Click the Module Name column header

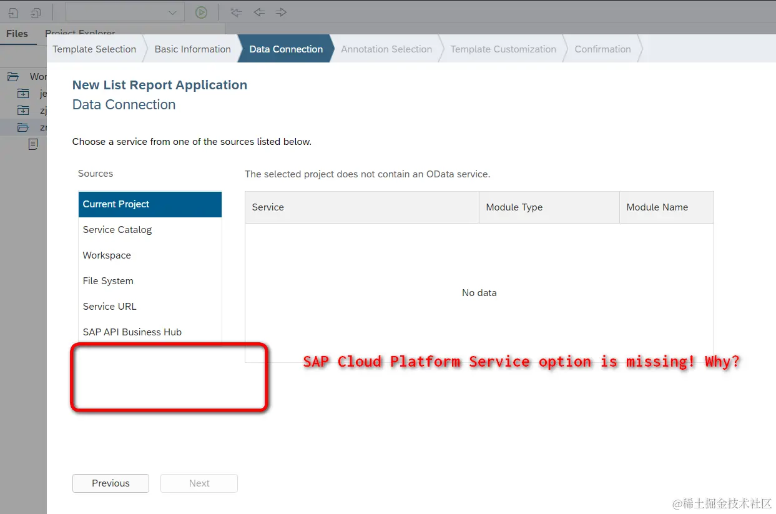667,207
